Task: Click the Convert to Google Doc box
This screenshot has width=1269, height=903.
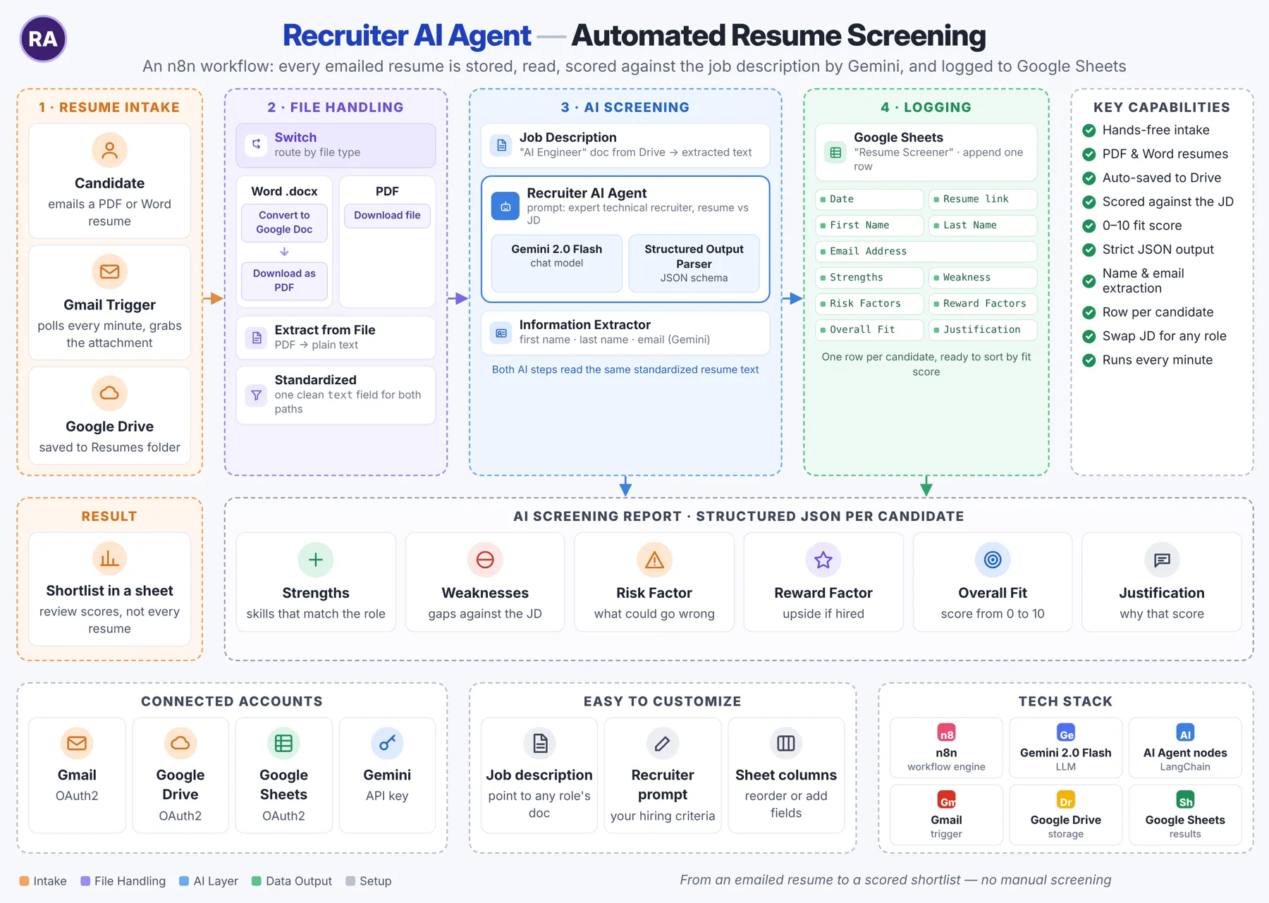Action: (x=284, y=223)
